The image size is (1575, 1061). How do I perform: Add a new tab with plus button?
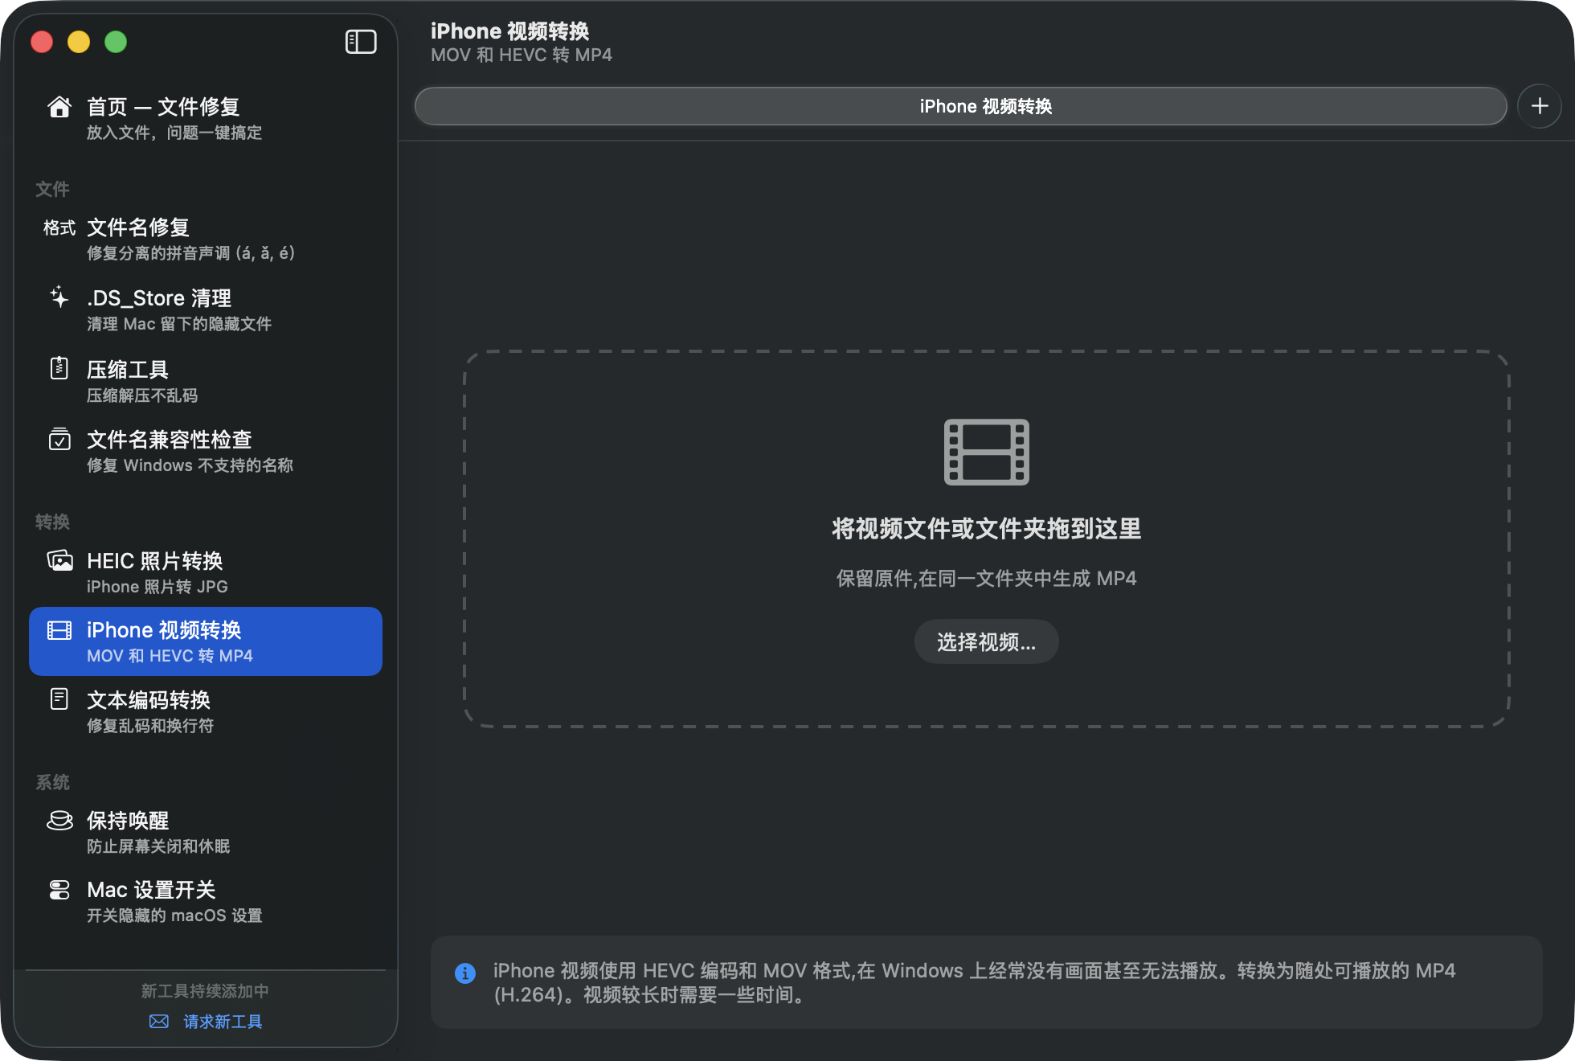[1540, 106]
